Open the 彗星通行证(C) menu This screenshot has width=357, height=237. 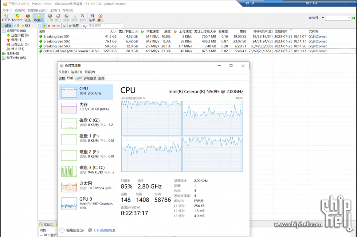tap(38, 10)
